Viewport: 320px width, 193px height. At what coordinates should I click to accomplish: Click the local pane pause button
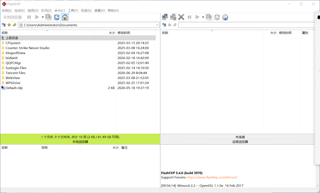pyautogui.click(x=29, y=17)
